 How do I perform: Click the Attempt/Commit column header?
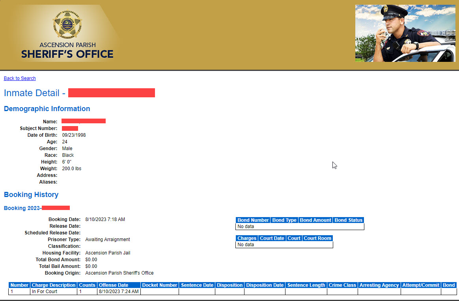[x=421, y=285]
